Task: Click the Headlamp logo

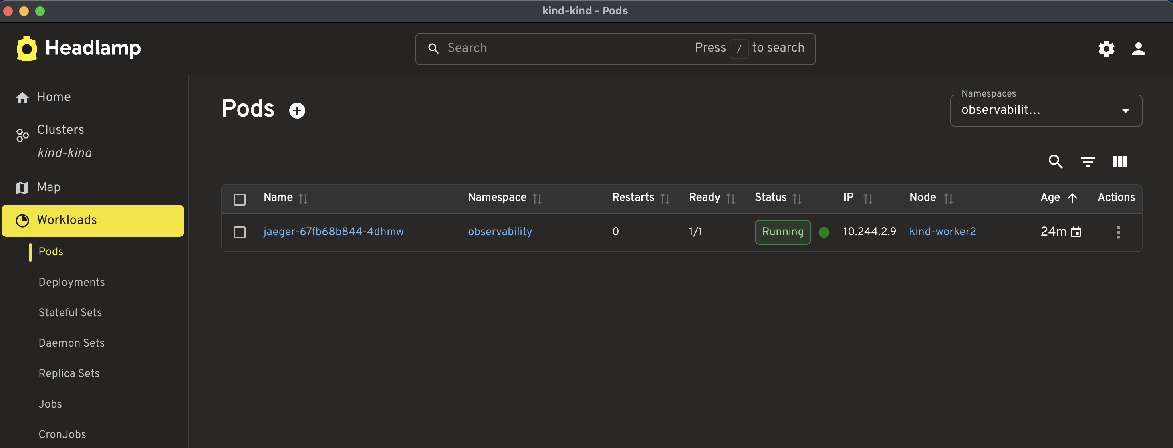Action: 79,48
